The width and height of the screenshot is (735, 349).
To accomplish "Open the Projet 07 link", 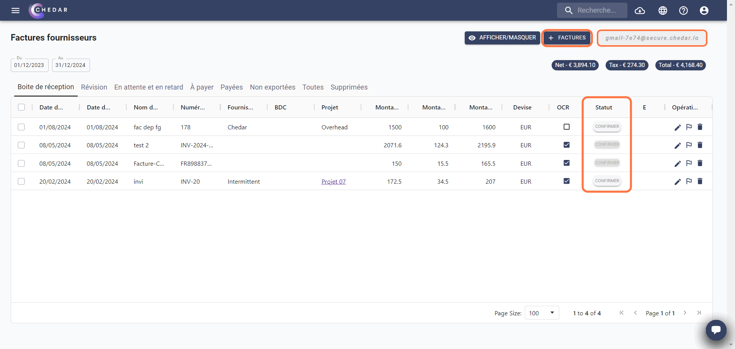I will click(x=333, y=182).
